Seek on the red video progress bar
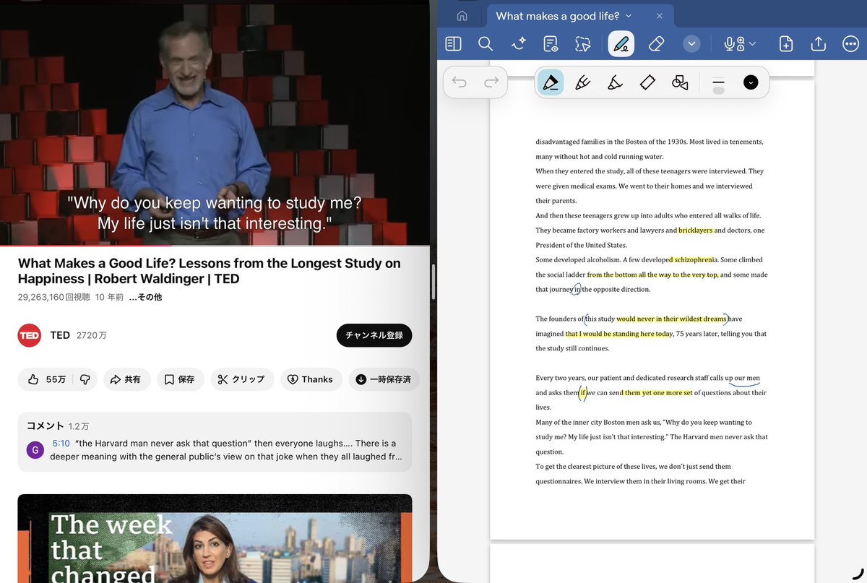Viewport: 867px width, 583px height. tap(215, 246)
